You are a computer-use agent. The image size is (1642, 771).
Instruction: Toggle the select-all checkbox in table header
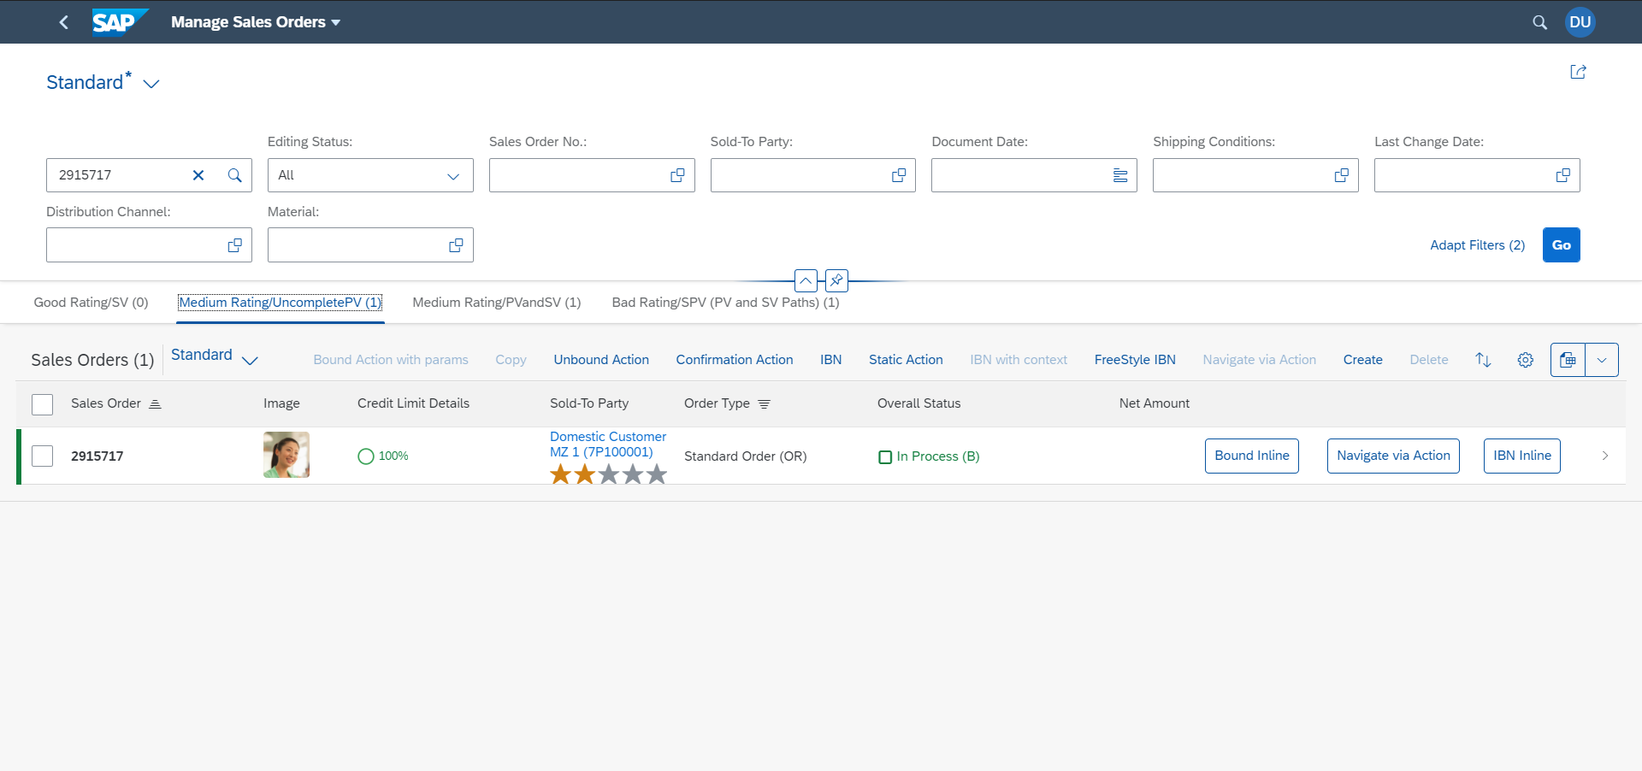tap(43, 404)
